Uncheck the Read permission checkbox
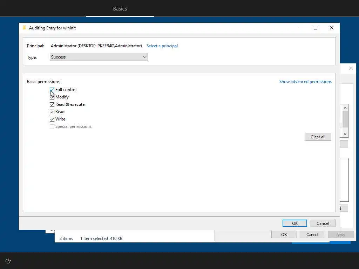Image resolution: width=359 pixels, height=269 pixels. pyautogui.click(x=52, y=112)
